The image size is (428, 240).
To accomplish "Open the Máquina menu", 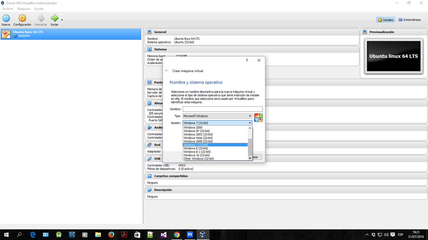I will 24,9.
